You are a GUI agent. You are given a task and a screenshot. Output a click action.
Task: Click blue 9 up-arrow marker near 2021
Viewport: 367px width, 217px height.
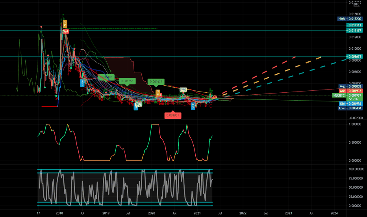[x=193, y=106]
